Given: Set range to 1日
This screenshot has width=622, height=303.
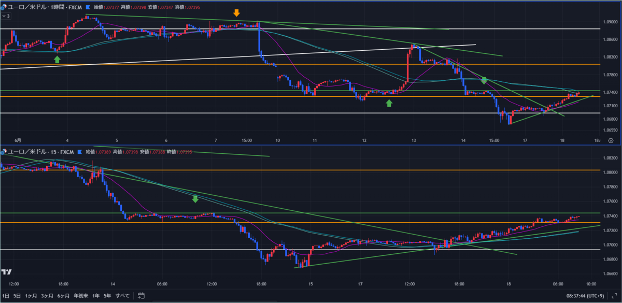Looking at the screenshot, I should (x=6, y=295).
